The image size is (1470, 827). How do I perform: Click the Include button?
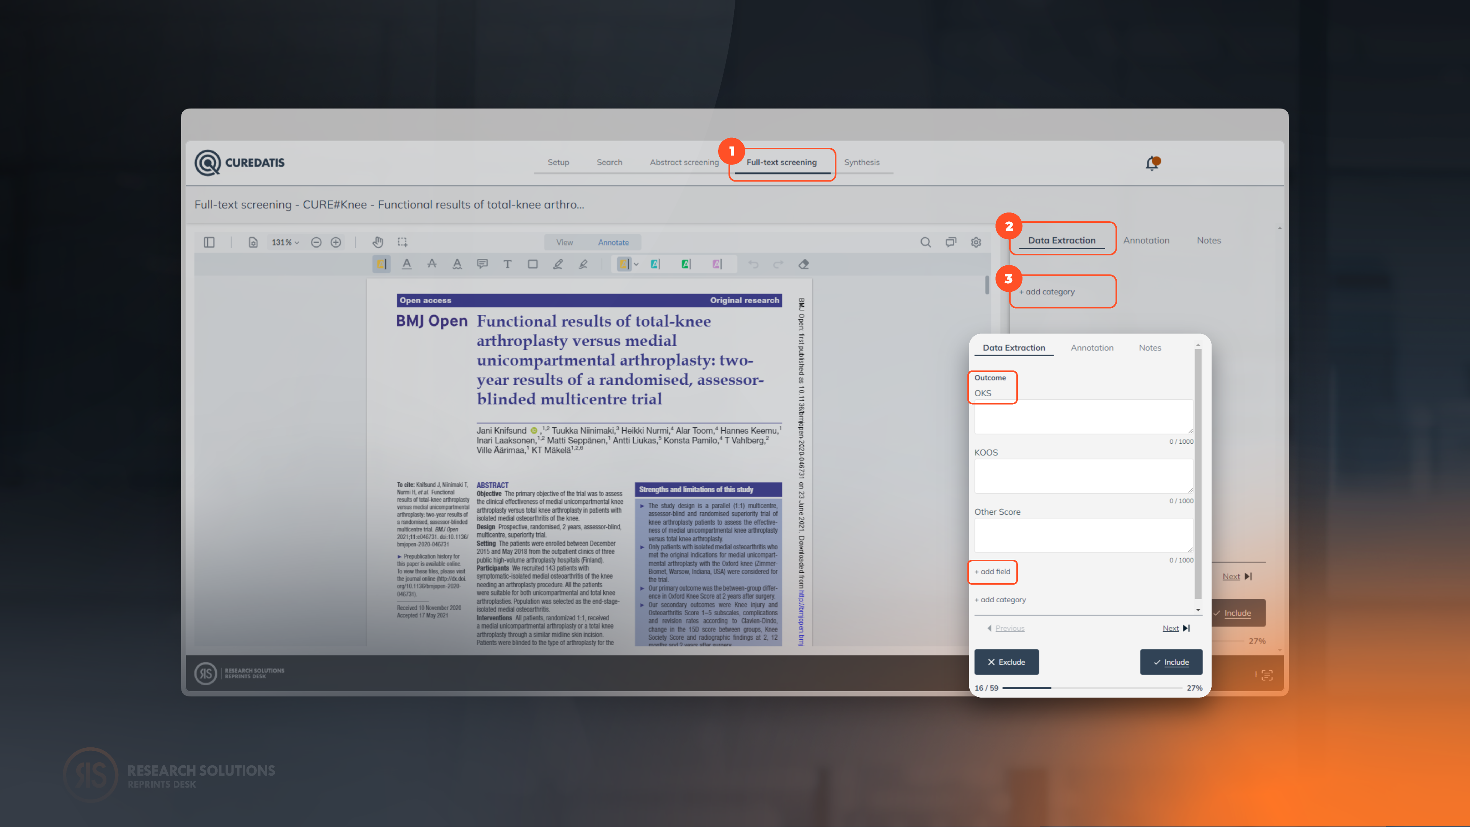tap(1171, 662)
